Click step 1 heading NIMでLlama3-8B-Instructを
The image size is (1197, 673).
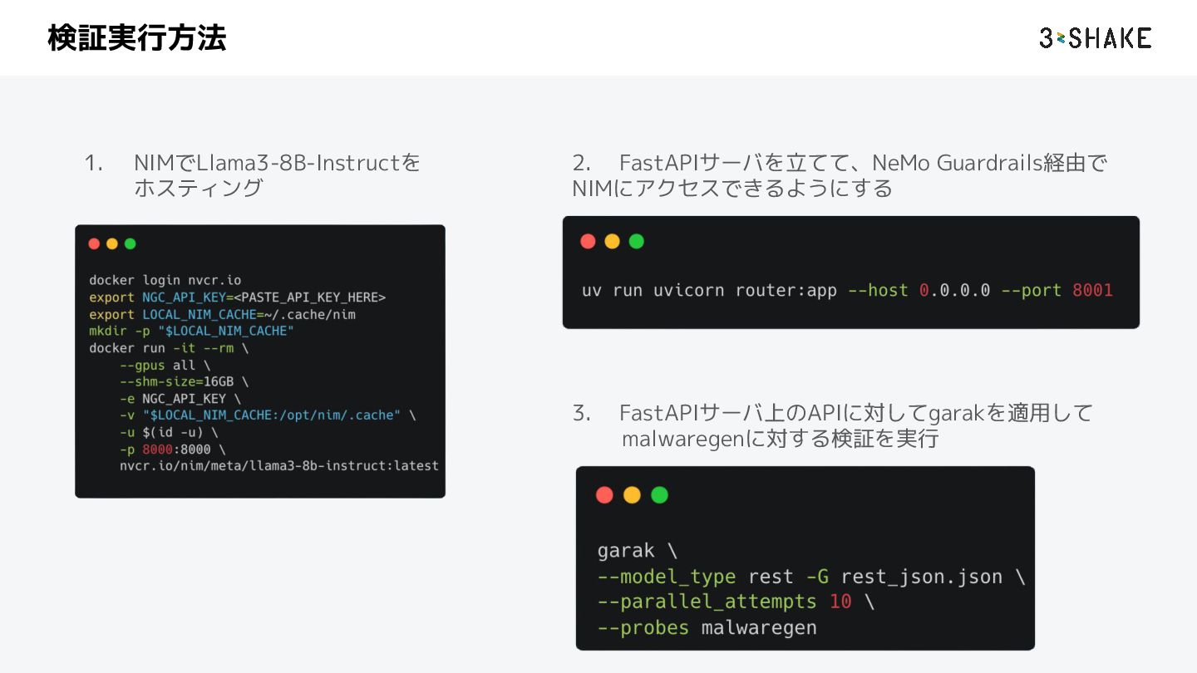[277, 162]
